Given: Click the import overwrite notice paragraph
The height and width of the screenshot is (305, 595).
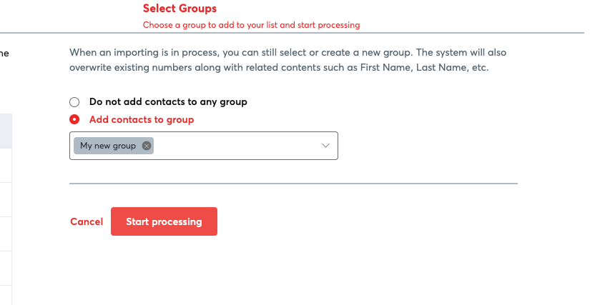Looking at the screenshot, I should [287, 60].
